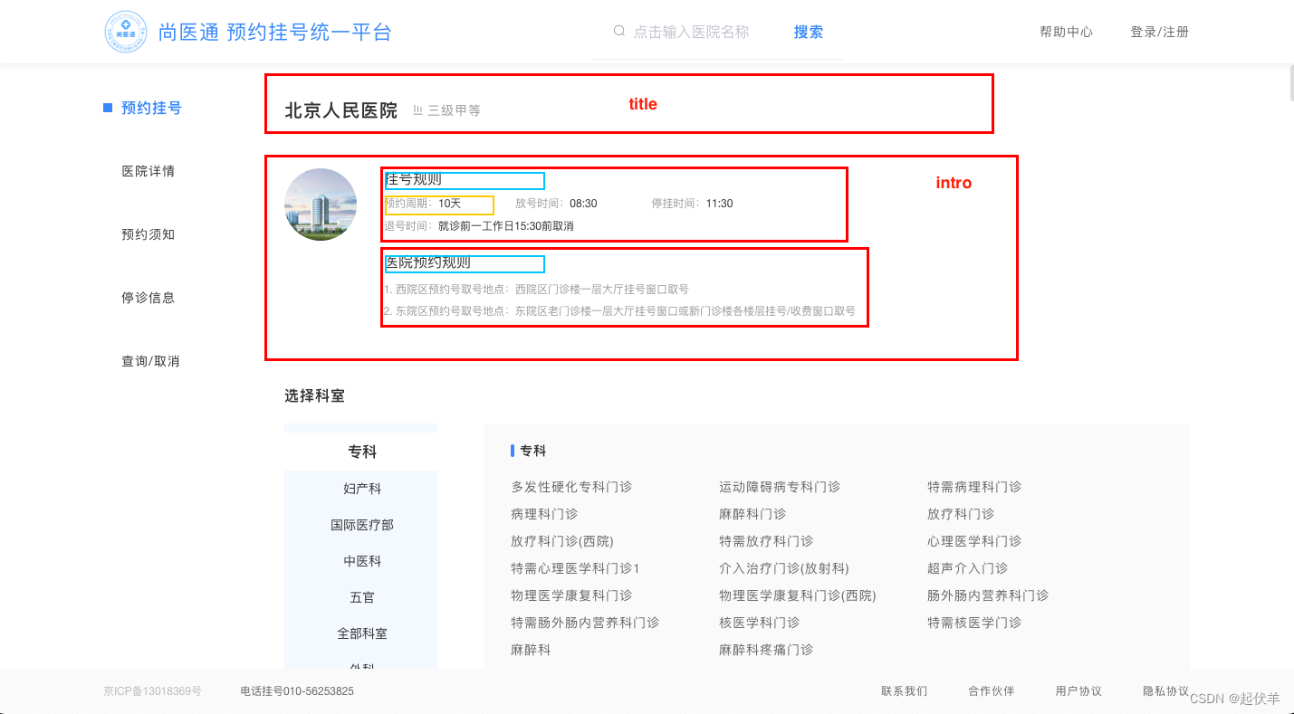Screen dimensions: 1294x714
Task: Open 特需放疗科门诊
Action: (766, 541)
